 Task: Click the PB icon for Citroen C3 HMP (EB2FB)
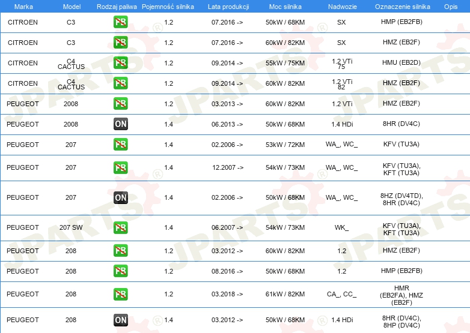pyautogui.click(x=120, y=22)
